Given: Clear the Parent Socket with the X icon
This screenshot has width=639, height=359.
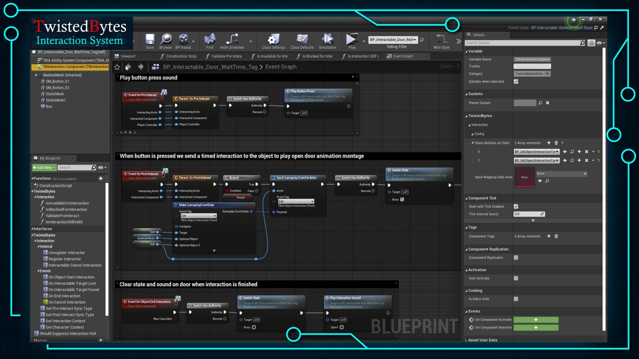Looking at the screenshot, I should point(547,103).
